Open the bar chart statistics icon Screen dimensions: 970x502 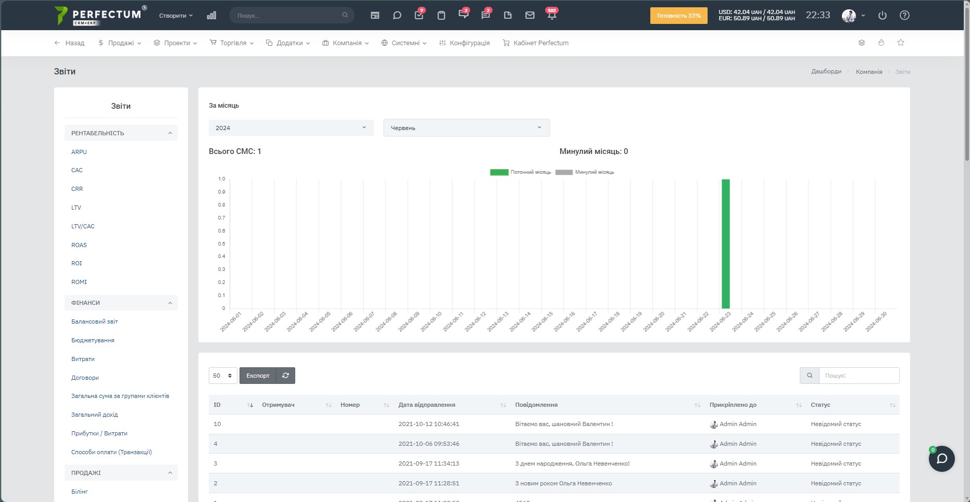click(211, 16)
